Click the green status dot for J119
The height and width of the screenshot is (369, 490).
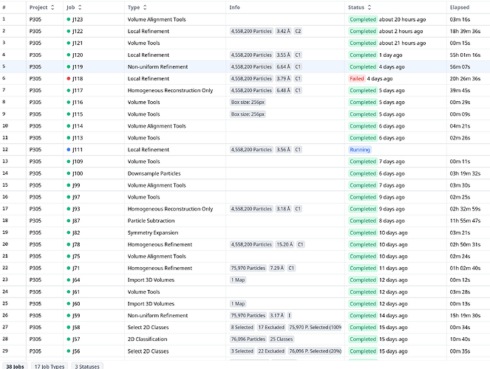point(69,66)
